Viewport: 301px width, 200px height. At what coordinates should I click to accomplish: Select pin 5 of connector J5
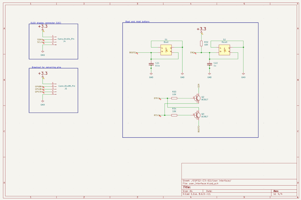54,94
